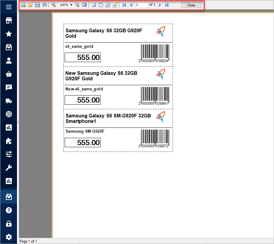Viewport: 274px width, 244px height.
Task: Click the s6_sams_gold SKU text
Action: [x=79, y=46]
